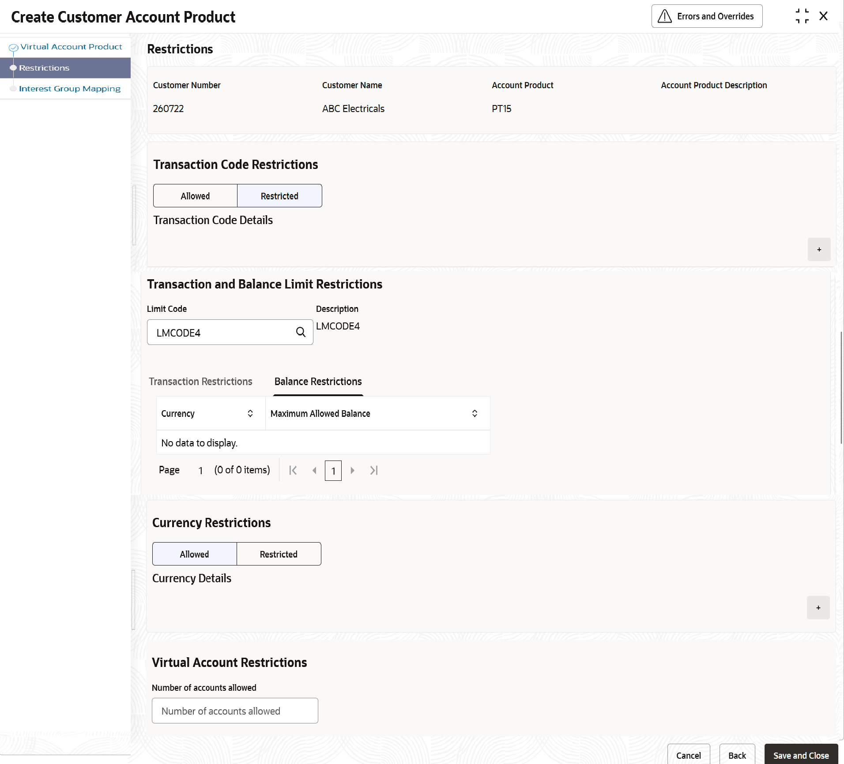Click the vertical scrollbar on the right edge
Image resolution: width=844 pixels, height=764 pixels.
pyautogui.click(x=841, y=388)
